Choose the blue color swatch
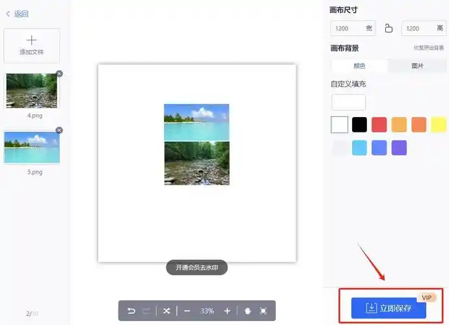449x325 pixels. pos(379,148)
